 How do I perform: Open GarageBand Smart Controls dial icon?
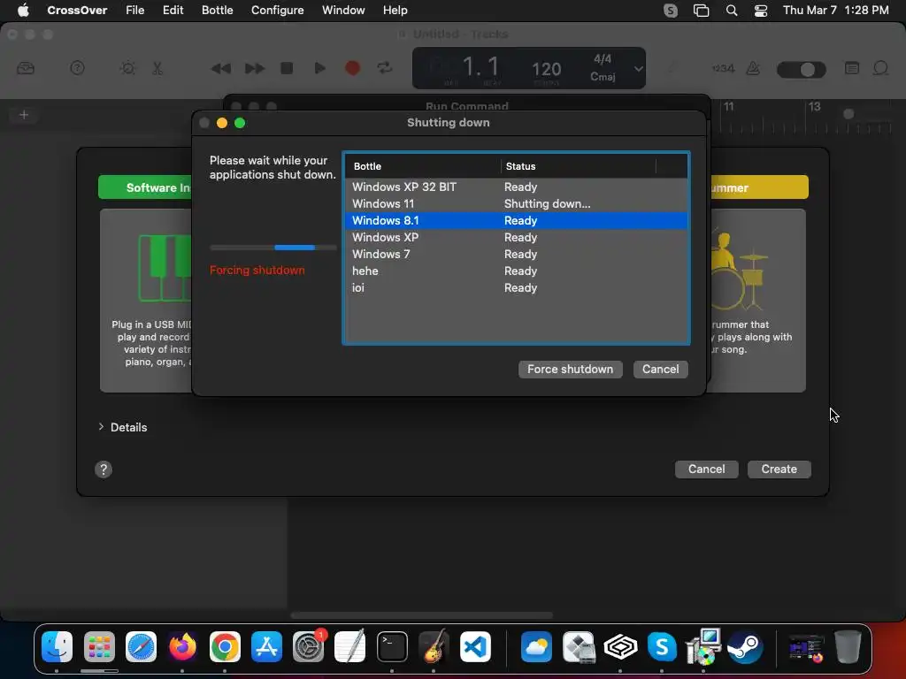[127, 68]
